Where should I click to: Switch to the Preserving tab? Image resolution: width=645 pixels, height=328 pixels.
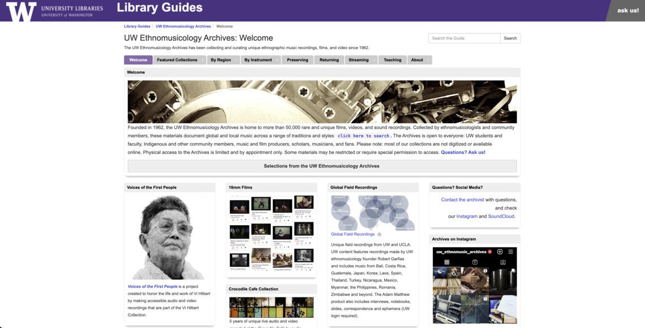(x=297, y=59)
